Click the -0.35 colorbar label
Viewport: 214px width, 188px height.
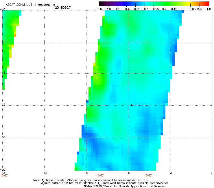pos(136,9)
